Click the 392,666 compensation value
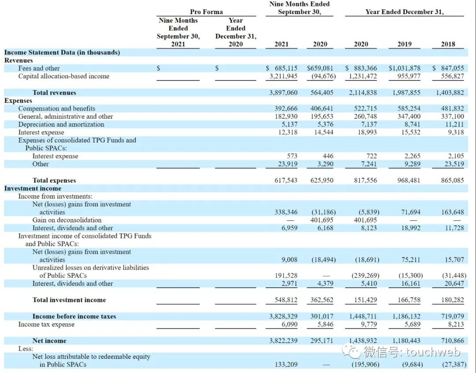The image size is (476, 373). tap(286, 109)
